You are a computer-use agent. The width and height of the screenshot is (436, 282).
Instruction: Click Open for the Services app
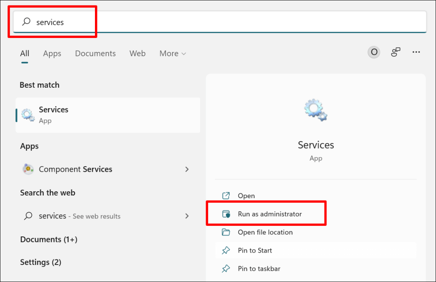pyautogui.click(x=246, y=196)
